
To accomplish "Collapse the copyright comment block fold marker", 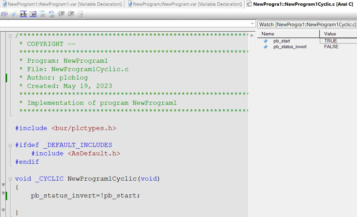I will tap(10, 36).
